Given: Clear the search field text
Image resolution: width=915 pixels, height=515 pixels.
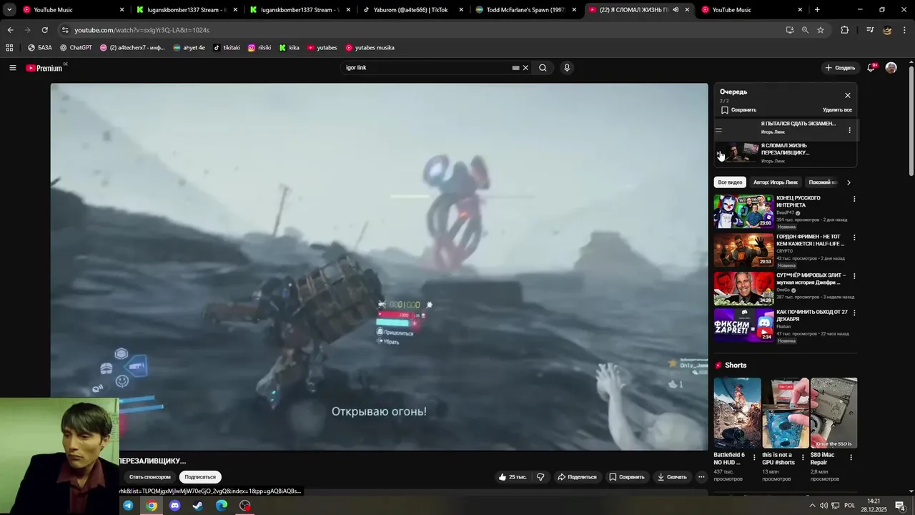Looking at the screenshot, I should 525,68.
